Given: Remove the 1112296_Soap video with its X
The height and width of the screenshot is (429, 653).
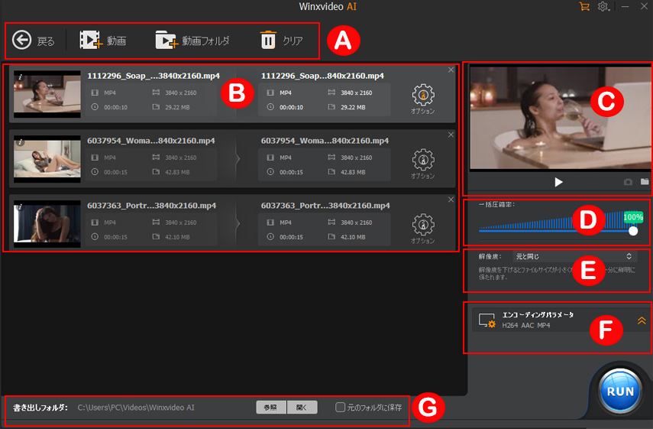Looking at the screenshot, I should [x=451, y=70].
